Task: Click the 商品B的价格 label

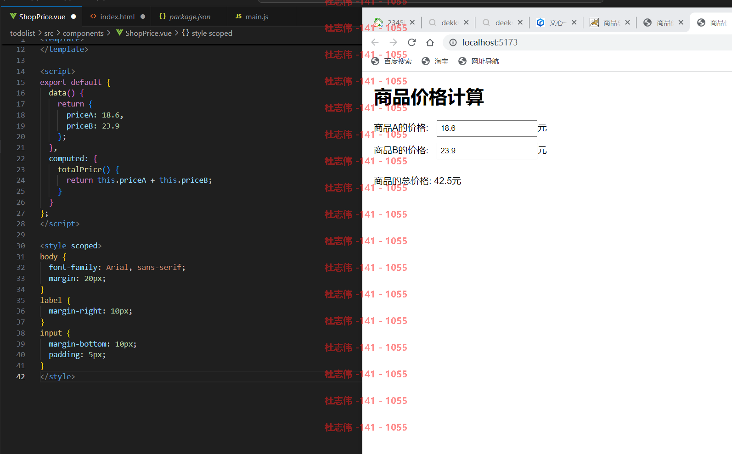Action: pos(401,151)
